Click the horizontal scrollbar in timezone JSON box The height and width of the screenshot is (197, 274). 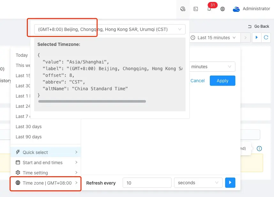(92, 101)
